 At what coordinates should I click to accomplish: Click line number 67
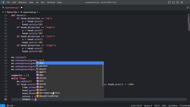[x=6, y=57]
